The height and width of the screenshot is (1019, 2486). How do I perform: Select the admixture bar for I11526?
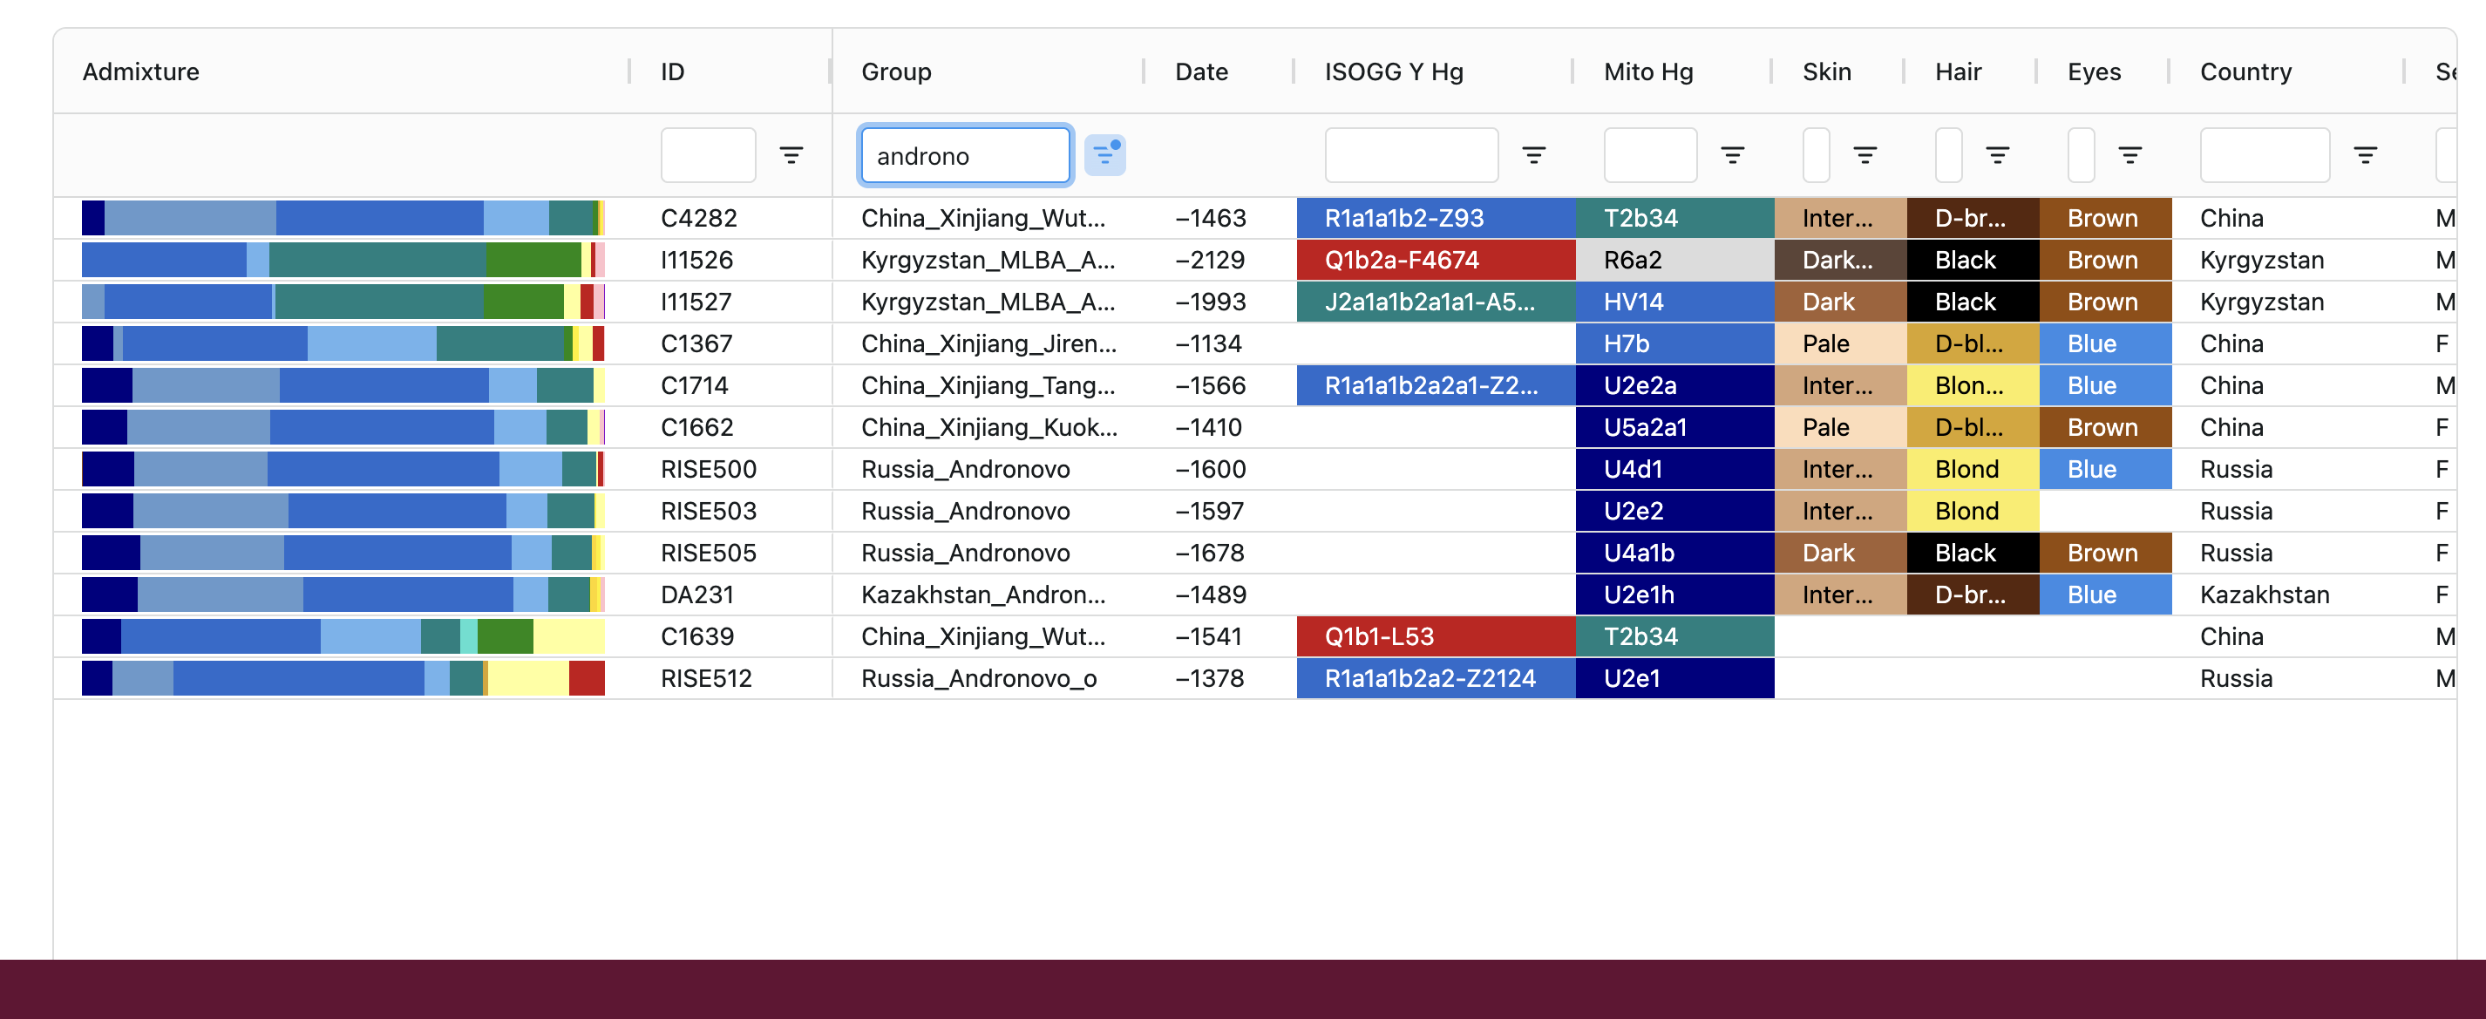pyautogui.click(x=343, y=260)
